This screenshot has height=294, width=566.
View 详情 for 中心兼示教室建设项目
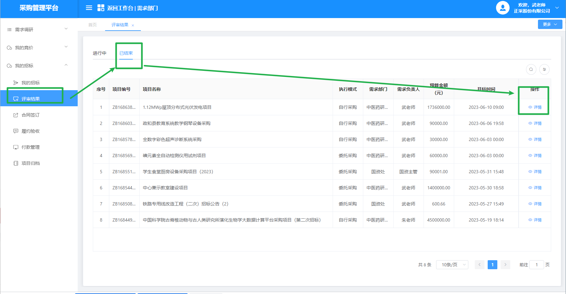[x=535, y=188]
